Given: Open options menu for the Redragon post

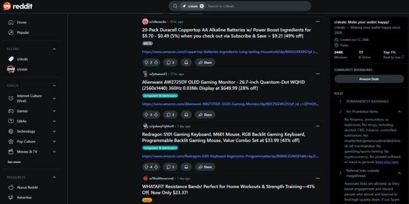Looking at the screenshot, I should click(x=317, y=126).
